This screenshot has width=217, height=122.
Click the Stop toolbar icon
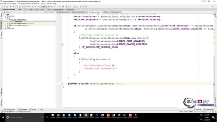pos(63,6)
